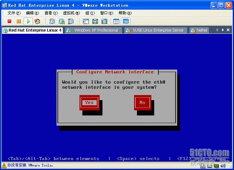The image size is (234, 170).
Task: Click the red-green Reset VM icon
Action: [37, 21]
